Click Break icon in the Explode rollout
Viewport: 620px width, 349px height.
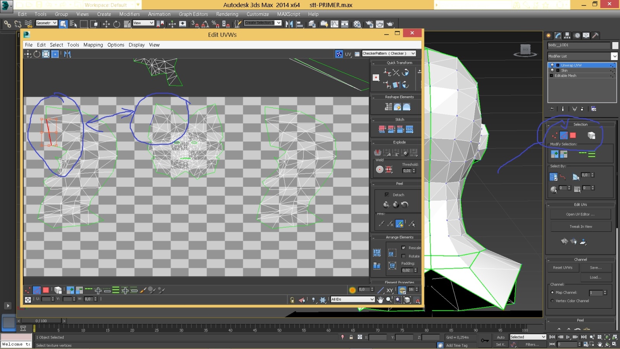(x=378, y=153)
